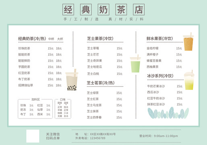Click the '西米' topping in 加料区
The image size is (207, 145).
40,114
